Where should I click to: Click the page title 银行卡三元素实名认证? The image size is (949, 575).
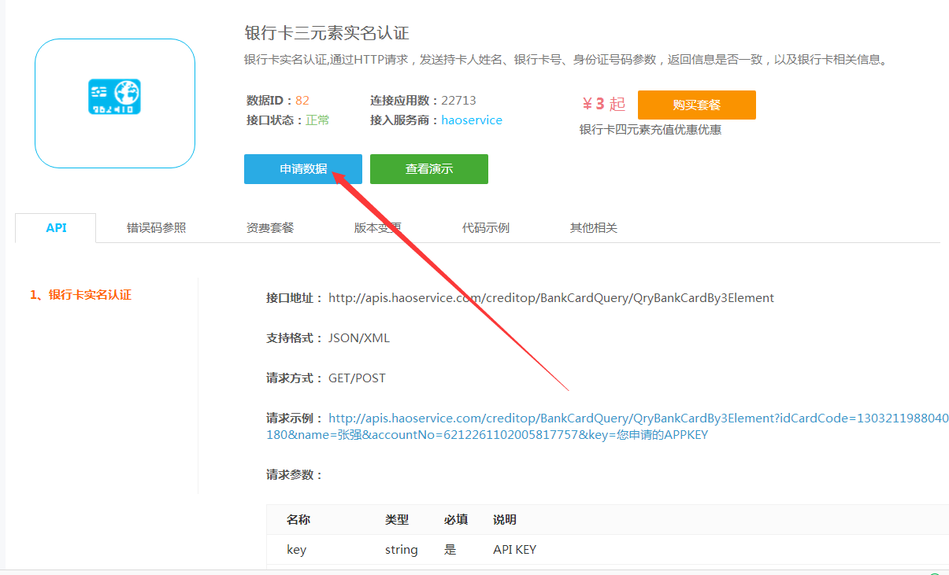[x=327, y=33]
